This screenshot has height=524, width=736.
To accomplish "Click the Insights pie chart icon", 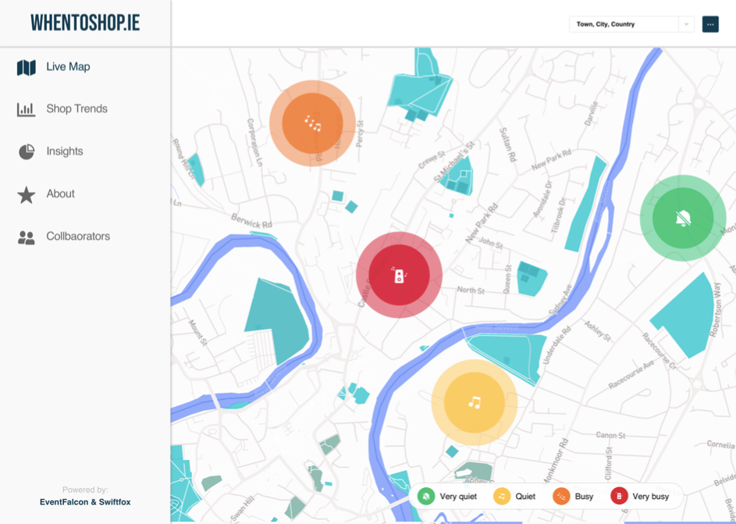I will coord(27,151).
